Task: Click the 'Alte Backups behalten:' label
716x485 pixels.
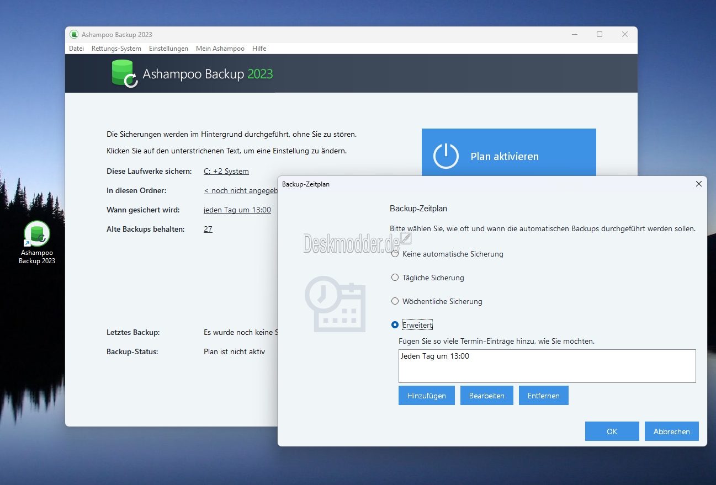Action: pyautogui.click(x=146, y=229)
